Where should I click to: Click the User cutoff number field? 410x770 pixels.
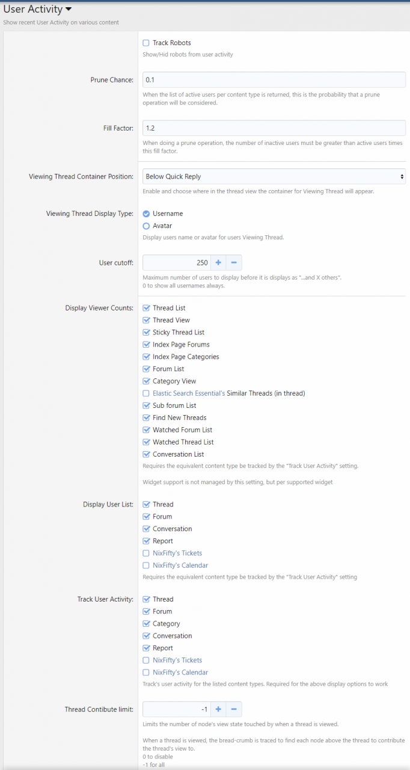click(177, 262)
